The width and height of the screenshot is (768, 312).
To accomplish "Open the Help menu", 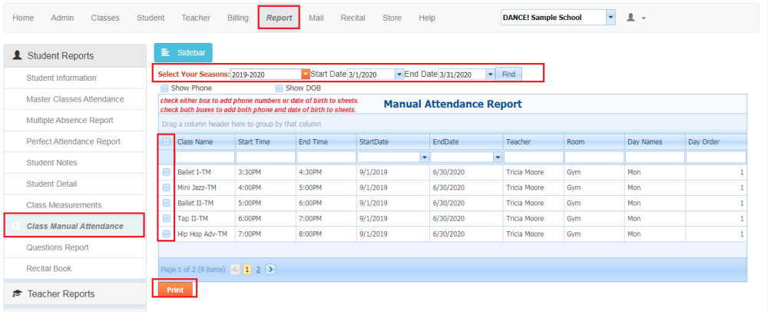I will (x=426, y=18).
